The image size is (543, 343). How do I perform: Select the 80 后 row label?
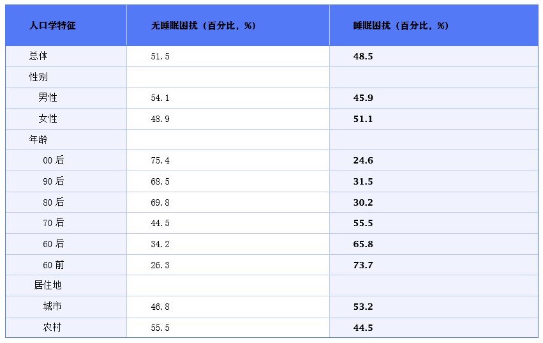pyautogui.click(x=54, y=202)
